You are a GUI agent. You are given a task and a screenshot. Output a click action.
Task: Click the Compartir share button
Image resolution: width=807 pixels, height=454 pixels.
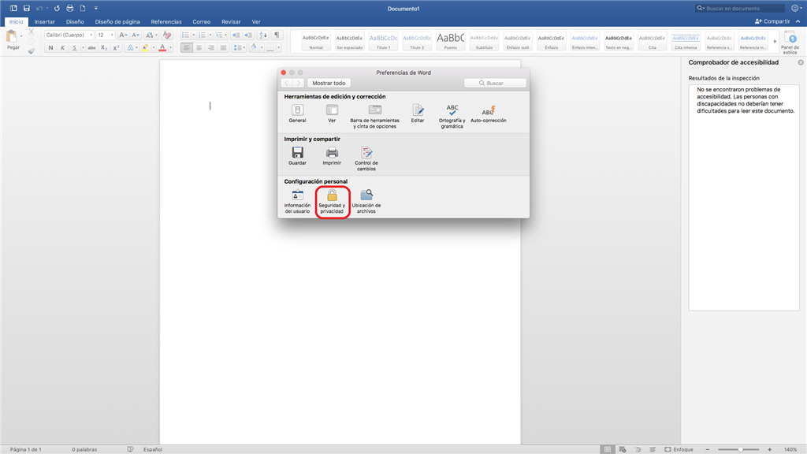[772, 21]
